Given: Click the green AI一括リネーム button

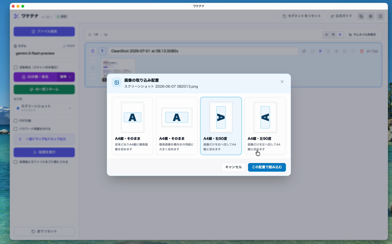Looking at the screenshot, I should [44, 89].
